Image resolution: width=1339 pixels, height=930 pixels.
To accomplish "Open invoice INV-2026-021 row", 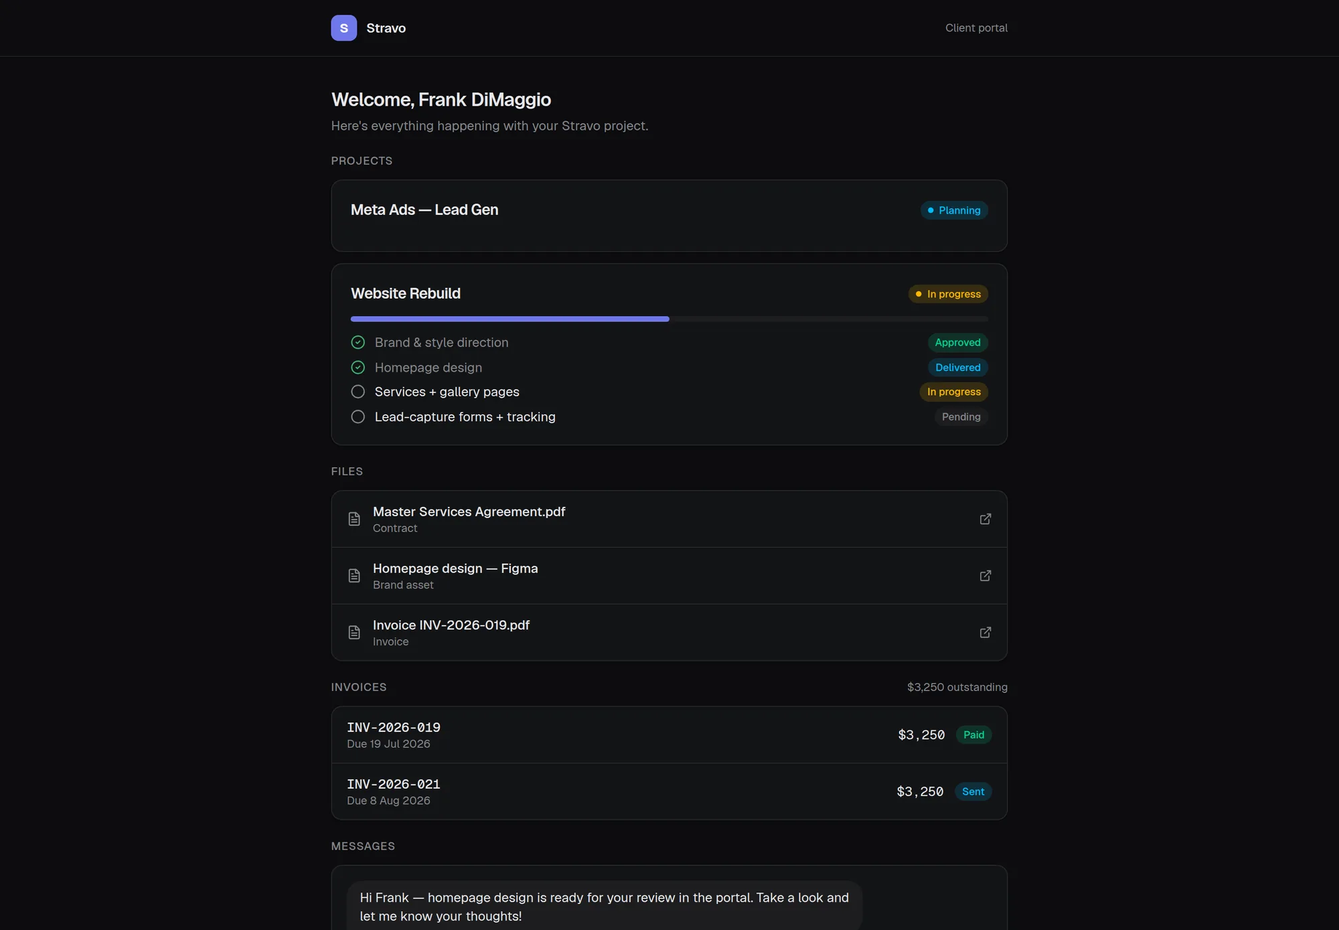I will pyautogui.click(x=669, y=791).
